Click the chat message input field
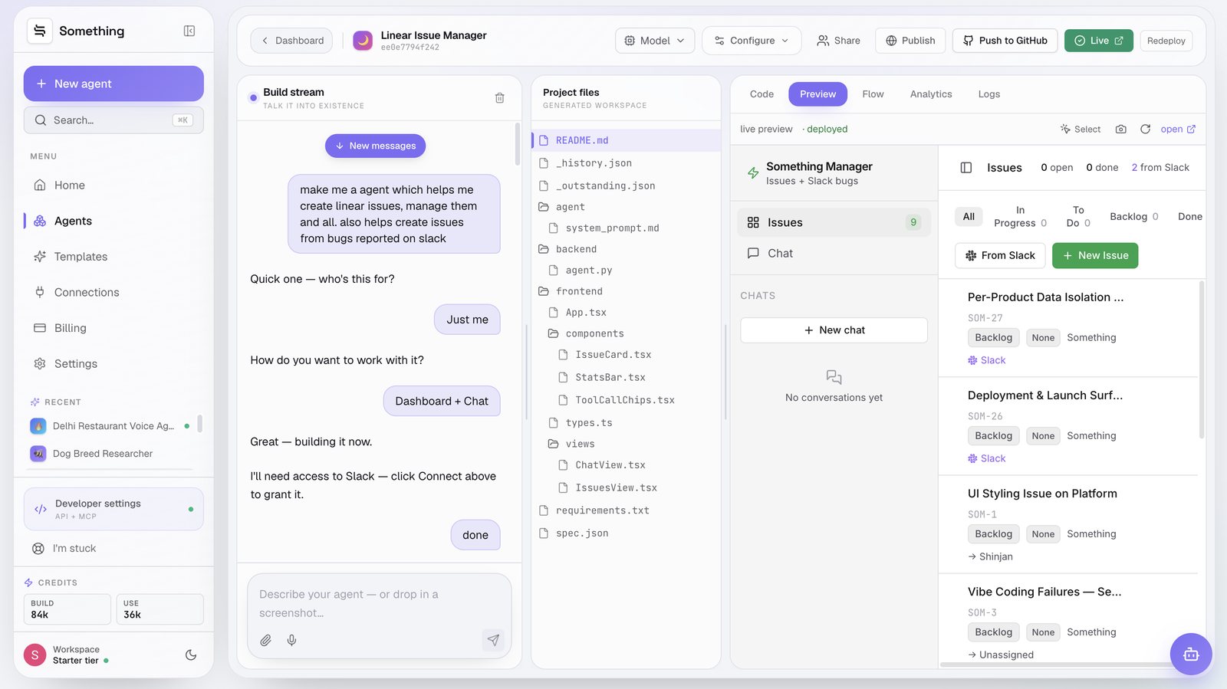Screen dimensions: 1227x689 click(x=379, y=603)
